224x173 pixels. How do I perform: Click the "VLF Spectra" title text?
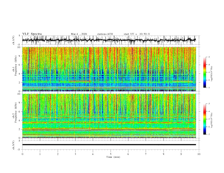(32, 34)
